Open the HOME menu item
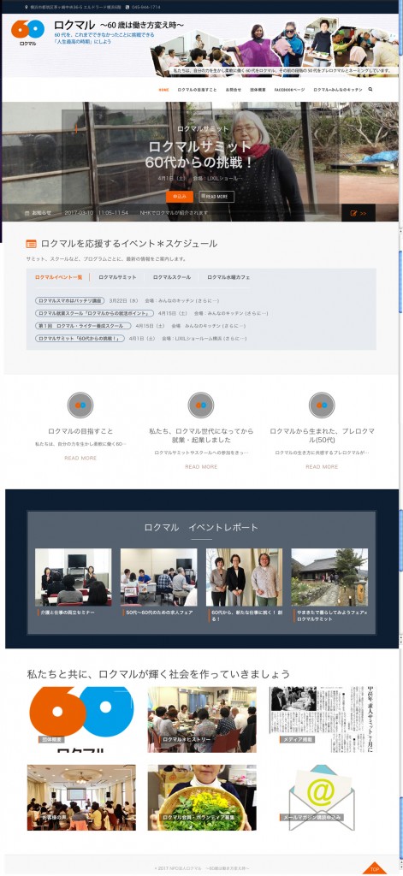 163,89
